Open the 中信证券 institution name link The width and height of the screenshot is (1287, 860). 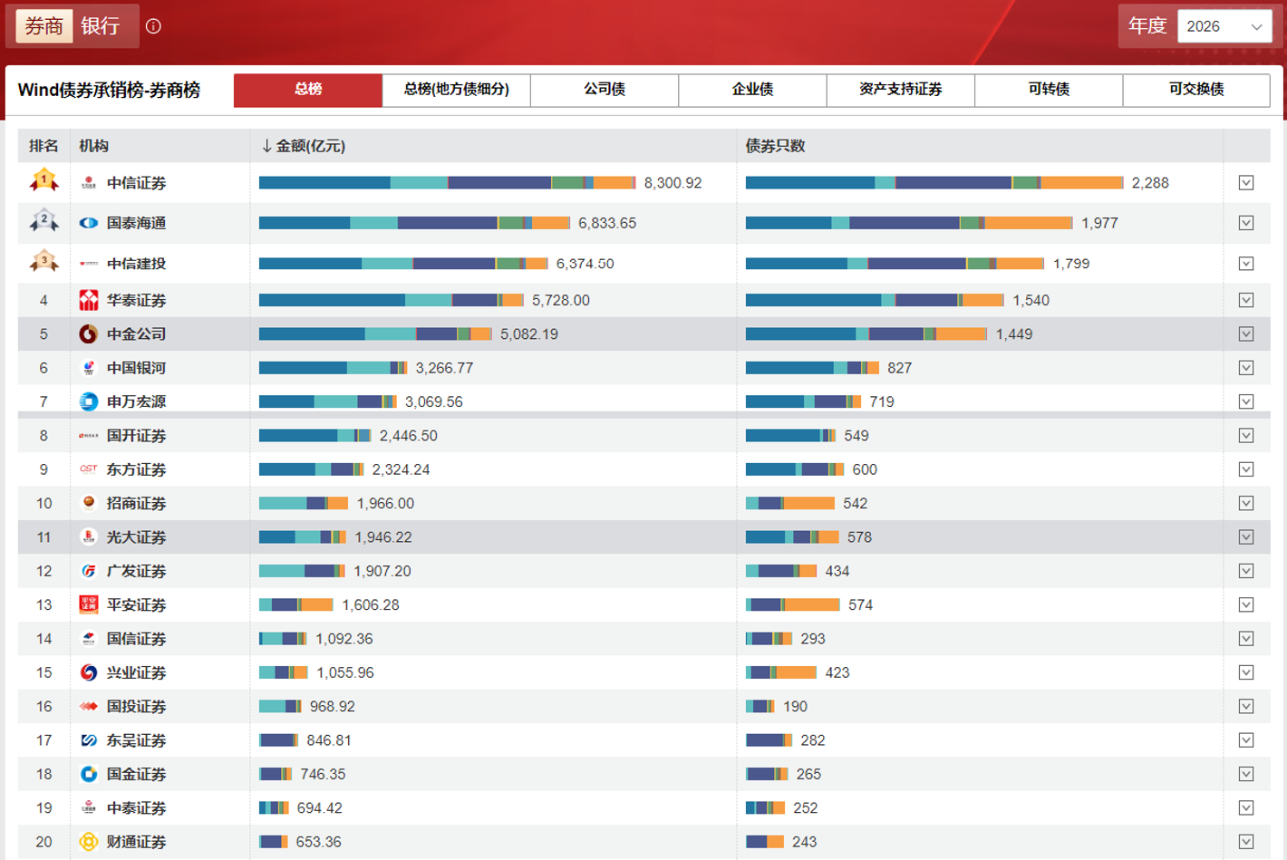[136, 183]
